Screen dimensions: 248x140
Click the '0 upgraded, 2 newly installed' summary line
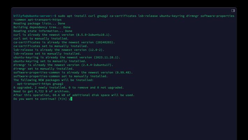[68, 87]
